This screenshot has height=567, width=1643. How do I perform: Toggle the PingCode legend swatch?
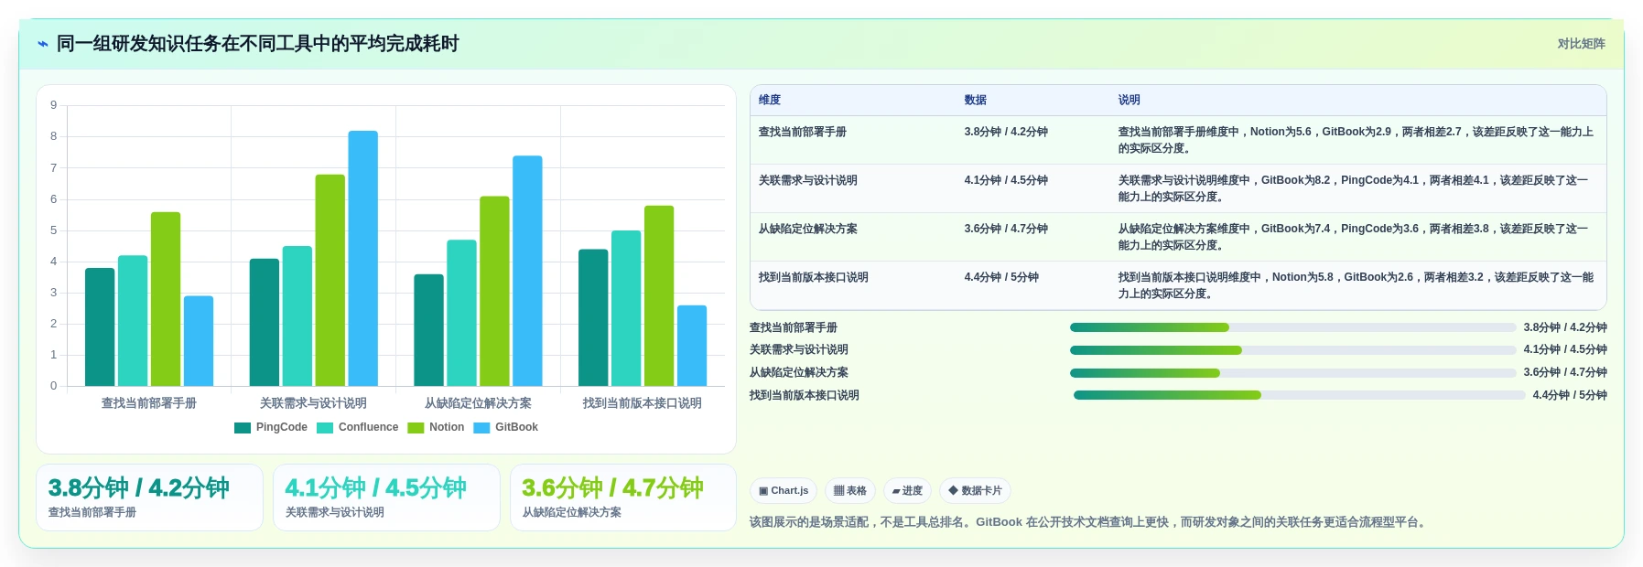click(x=243, y=428)
